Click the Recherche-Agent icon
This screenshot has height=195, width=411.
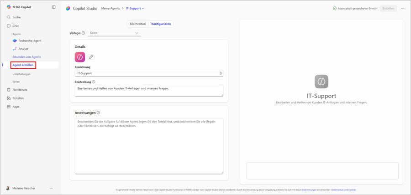[x=15, y=41]
